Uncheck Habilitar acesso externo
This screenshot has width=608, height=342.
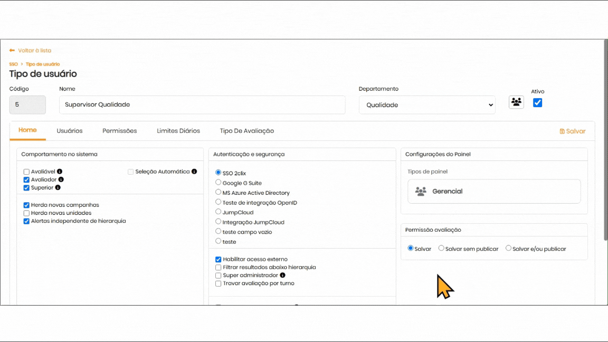(218, 260)
